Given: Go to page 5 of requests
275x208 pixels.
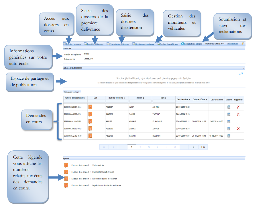Looking at the screenshot, I should 166,147.
